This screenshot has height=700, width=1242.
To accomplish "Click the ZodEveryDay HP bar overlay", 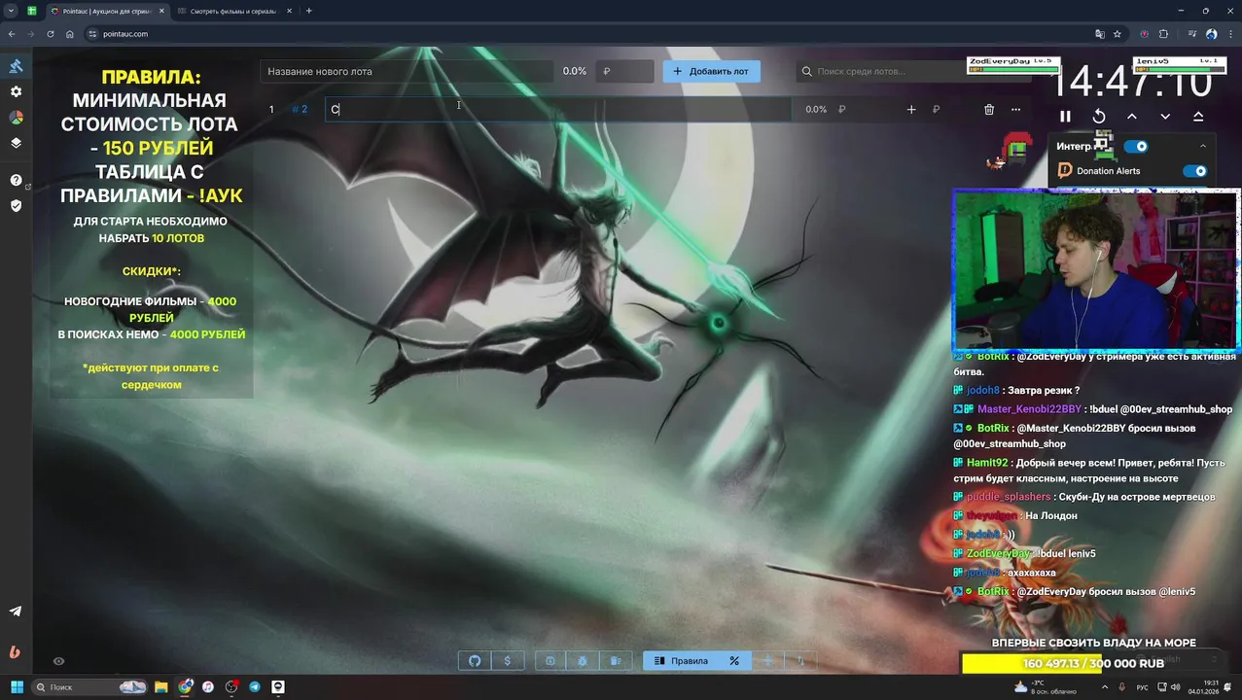I will point(1012,65).
